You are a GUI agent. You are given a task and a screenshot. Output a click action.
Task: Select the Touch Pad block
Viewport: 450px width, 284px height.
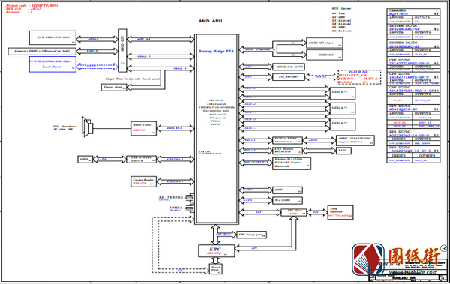[215, 269]
